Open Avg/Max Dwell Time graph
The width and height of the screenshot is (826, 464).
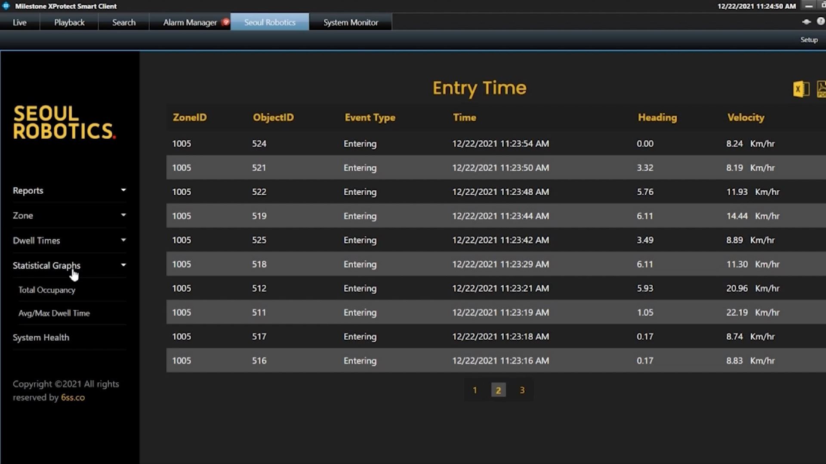coord(54,313)
